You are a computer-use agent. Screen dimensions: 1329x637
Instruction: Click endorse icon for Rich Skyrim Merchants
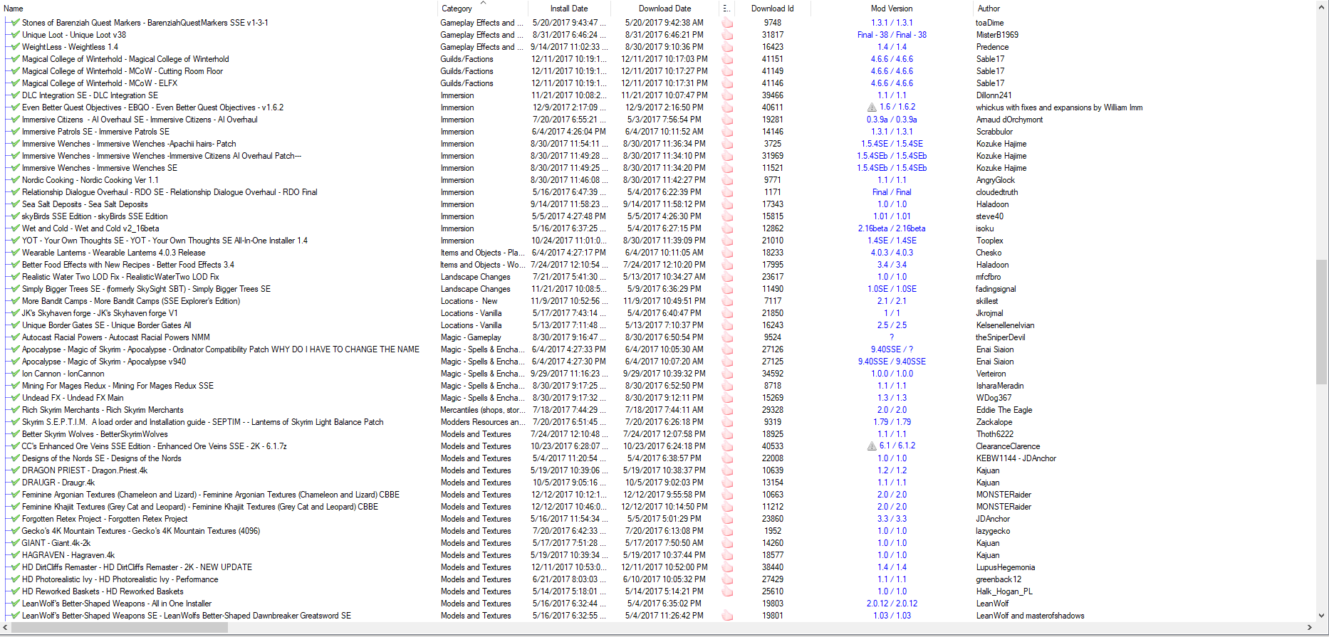(727, 410)
